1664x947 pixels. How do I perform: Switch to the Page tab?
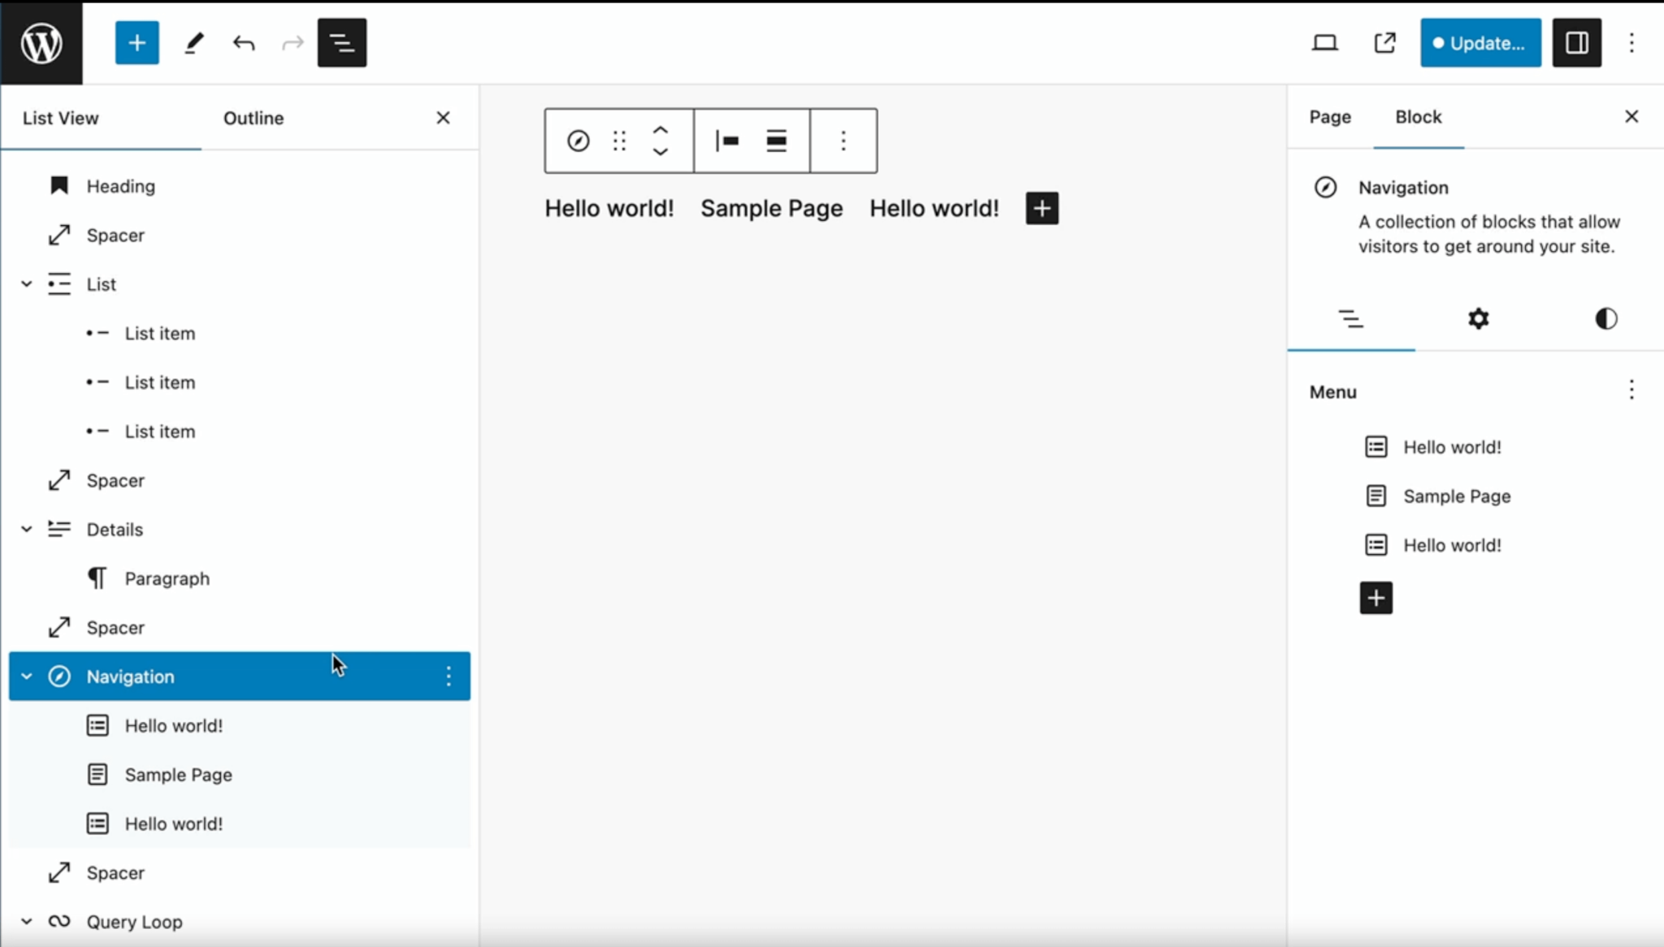coord(1329,117)
